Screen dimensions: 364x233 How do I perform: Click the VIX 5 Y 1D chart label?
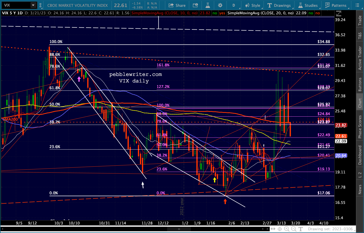(x=12, y=13)
